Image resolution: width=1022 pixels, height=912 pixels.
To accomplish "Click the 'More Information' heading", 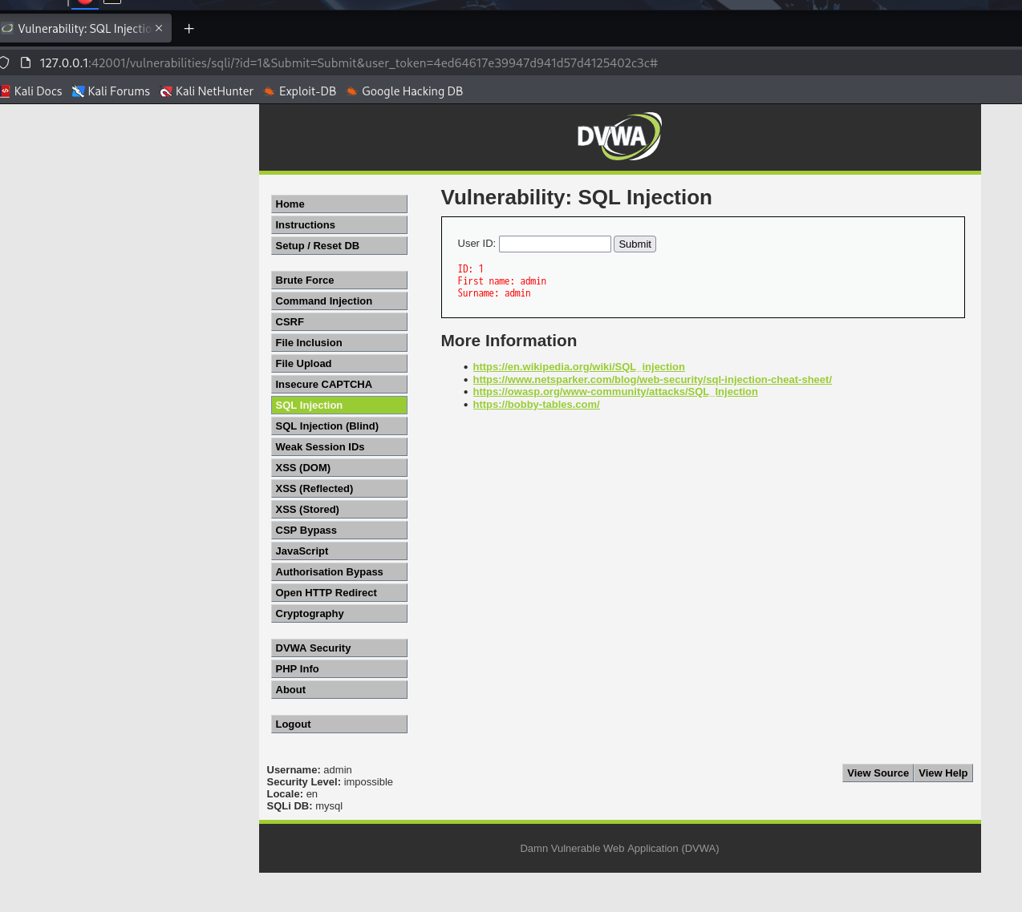I will click(x=509, y=341).
